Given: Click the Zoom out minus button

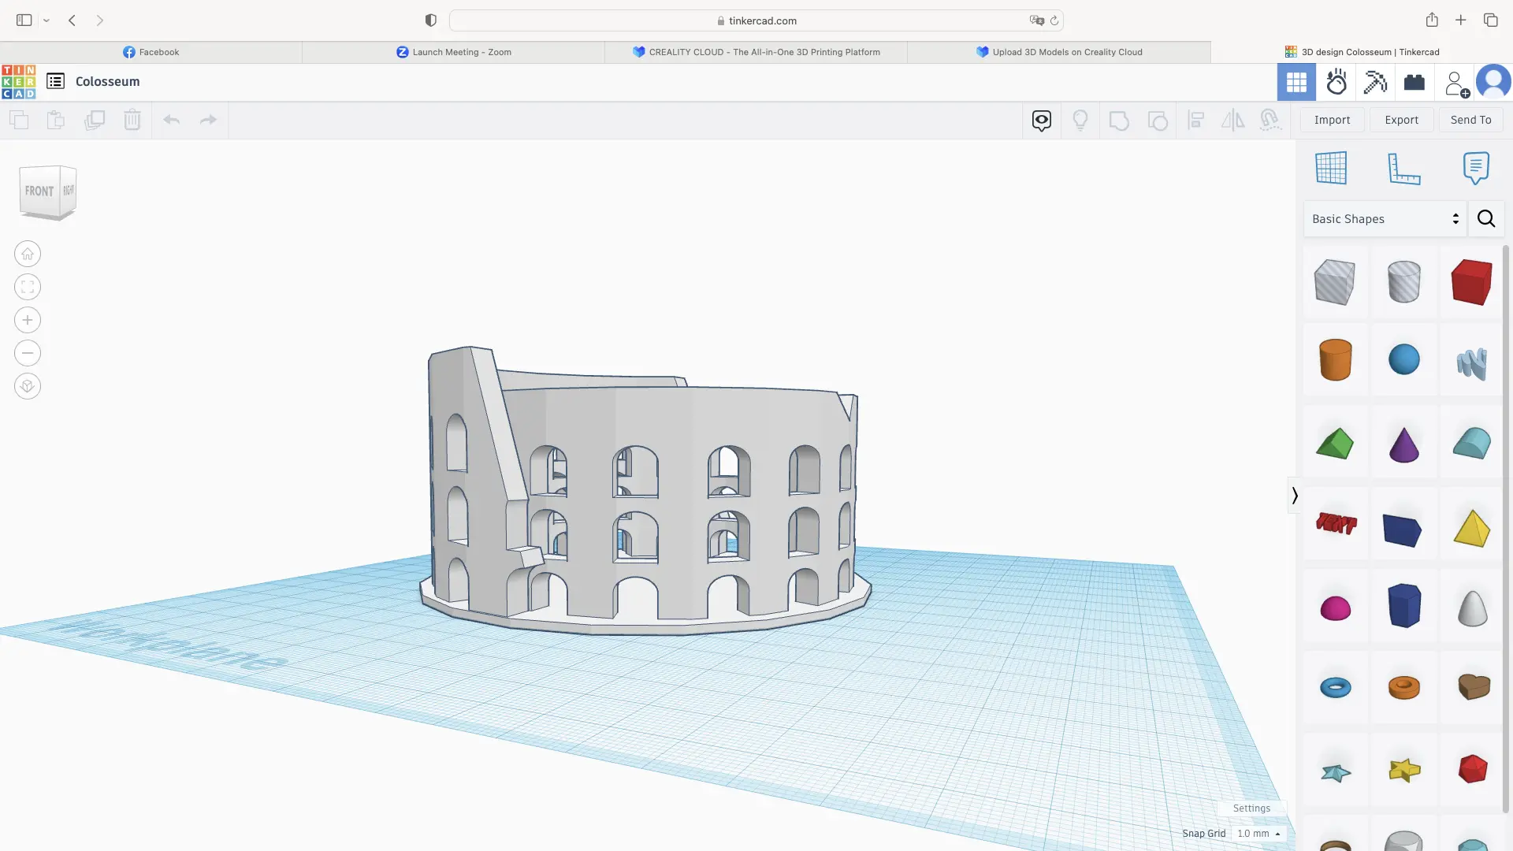Looking at the screenshot, I should click(x=28, y=353).
